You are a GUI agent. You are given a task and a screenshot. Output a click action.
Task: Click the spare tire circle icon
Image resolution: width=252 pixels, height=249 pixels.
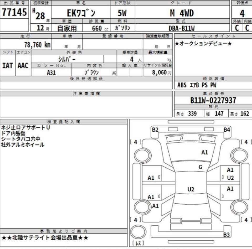[x=138, y=232]
